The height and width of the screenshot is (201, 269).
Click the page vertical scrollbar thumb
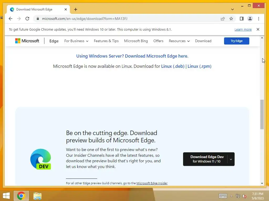point(262,114)
